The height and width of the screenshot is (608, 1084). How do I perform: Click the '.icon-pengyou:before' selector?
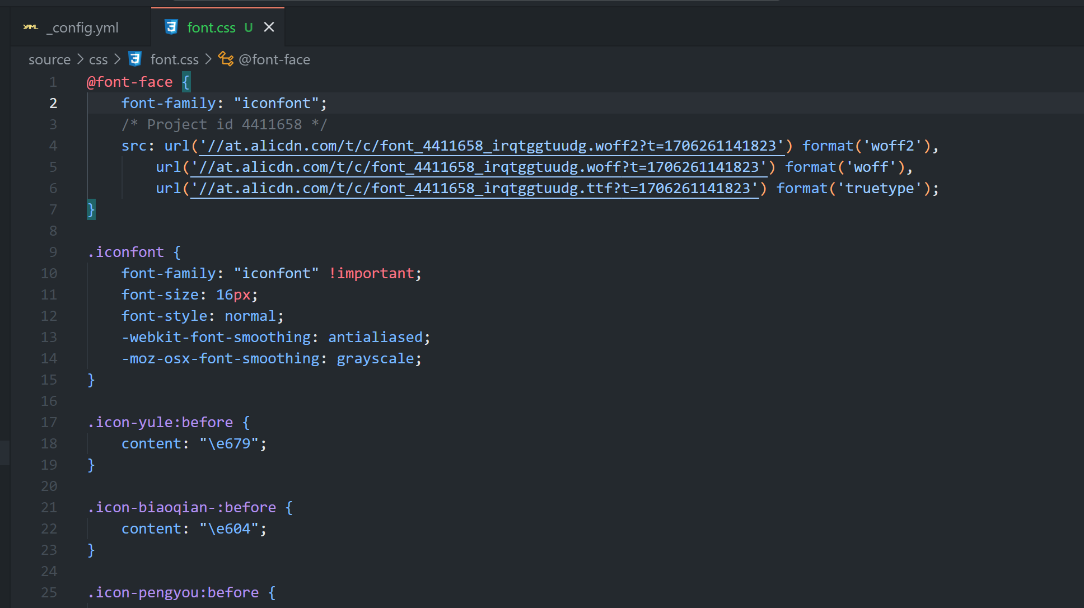point(173,592)
